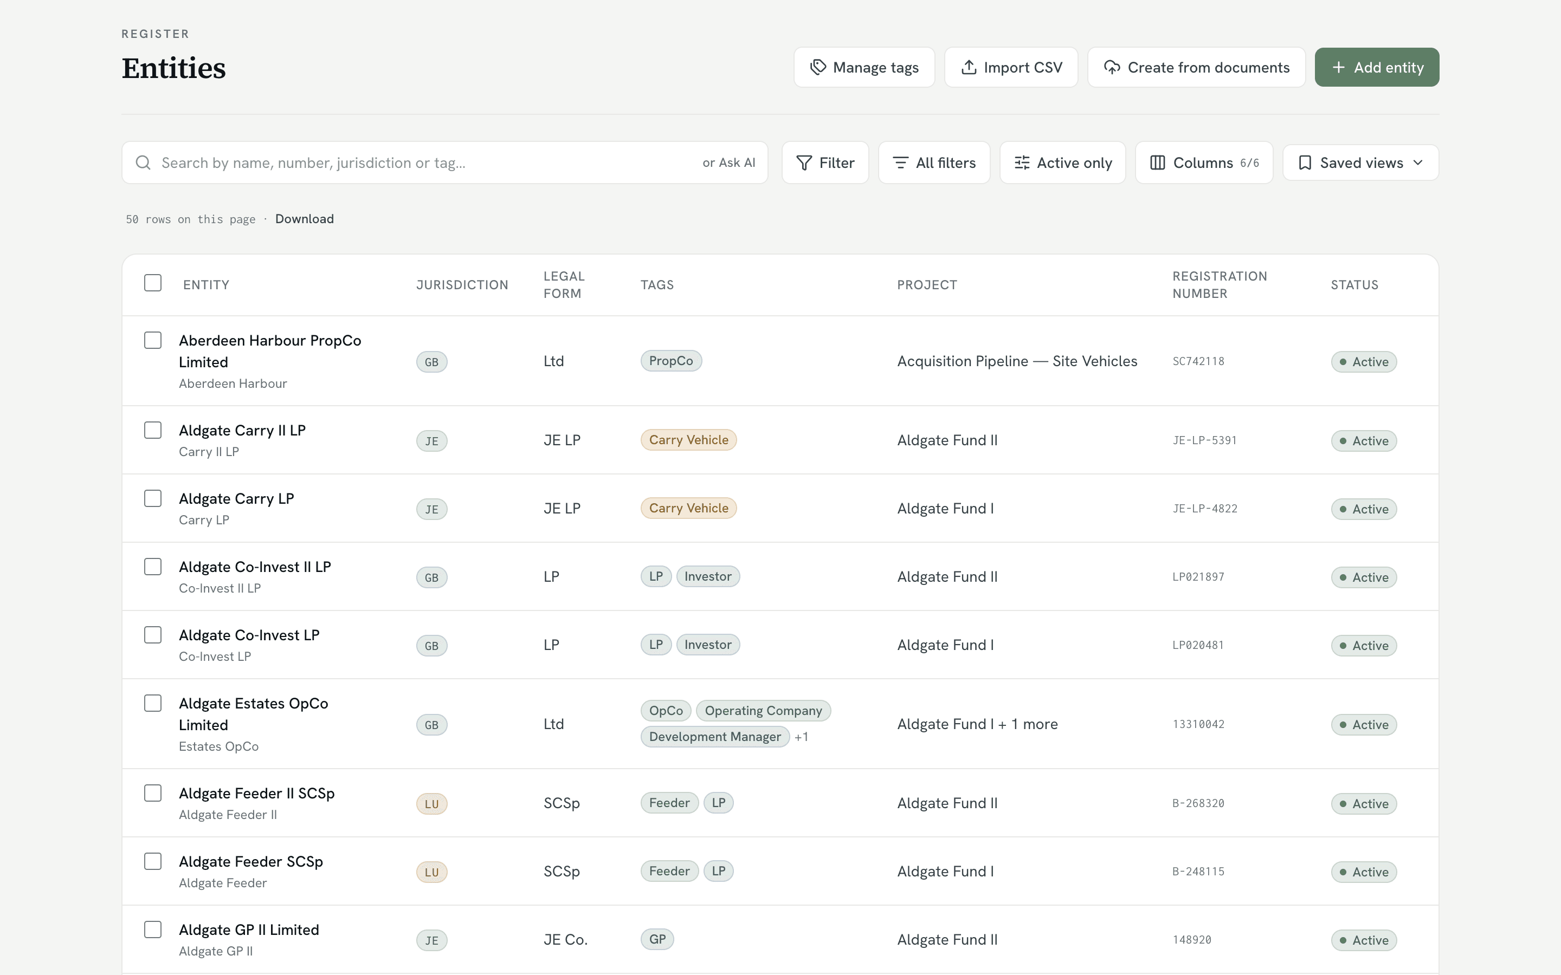The image size is (1561, 975).
Task: Click the cloud upload icon in Create from documents
Action: coord(1112,67)
